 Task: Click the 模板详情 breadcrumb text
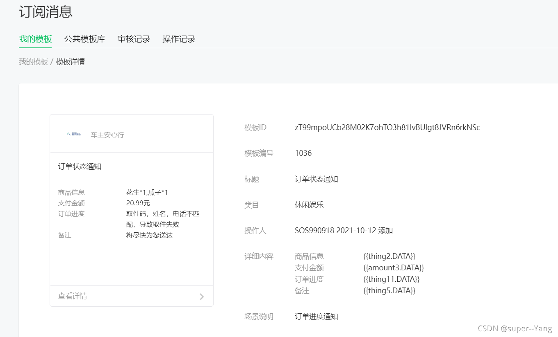click(x=70, y=62)
